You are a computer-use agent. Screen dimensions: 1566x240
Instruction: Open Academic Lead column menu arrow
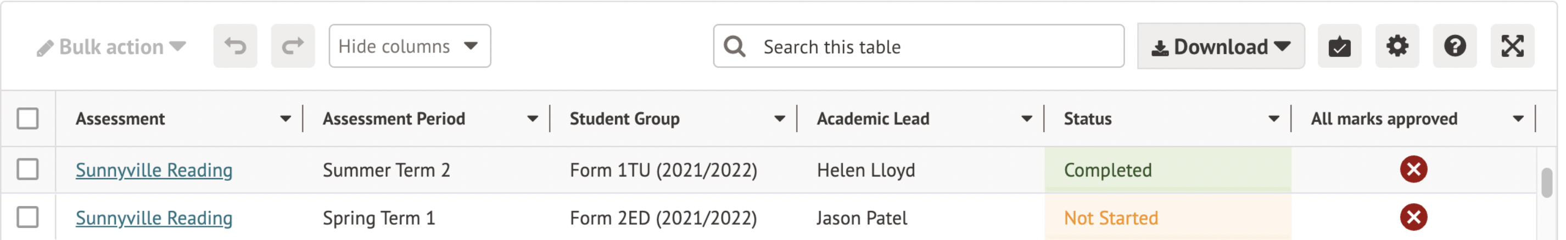(x=1027, y=119)
